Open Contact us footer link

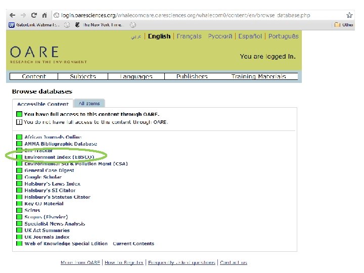234,262
